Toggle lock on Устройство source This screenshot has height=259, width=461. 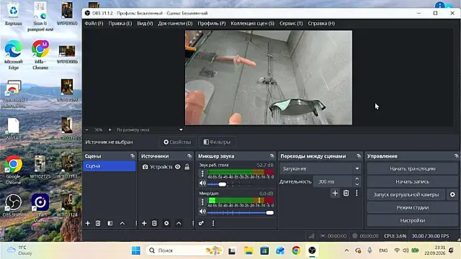click(187, 167)
